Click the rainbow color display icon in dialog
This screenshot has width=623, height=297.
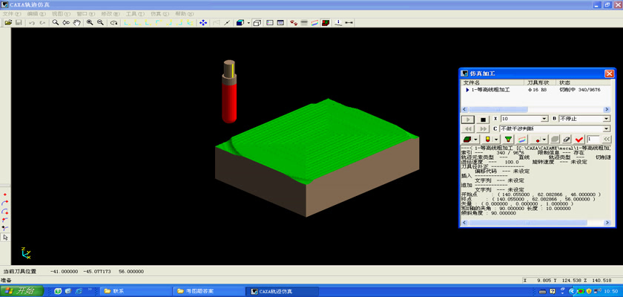[522, 139]
